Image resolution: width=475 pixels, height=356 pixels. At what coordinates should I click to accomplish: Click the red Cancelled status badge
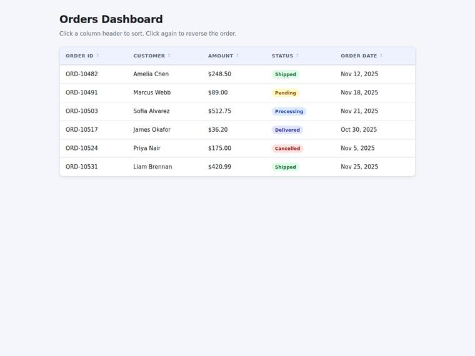[x=287, y=149]
